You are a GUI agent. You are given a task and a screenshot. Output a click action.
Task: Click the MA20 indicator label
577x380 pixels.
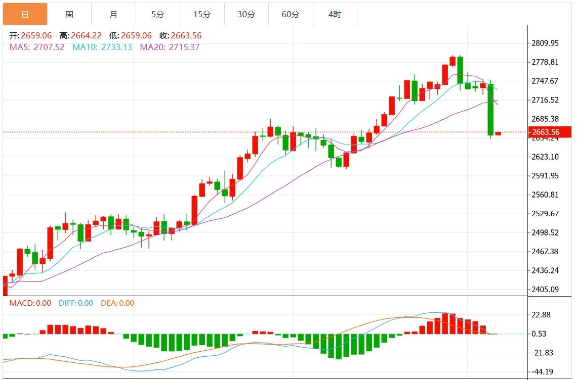[x=170, y=47]
